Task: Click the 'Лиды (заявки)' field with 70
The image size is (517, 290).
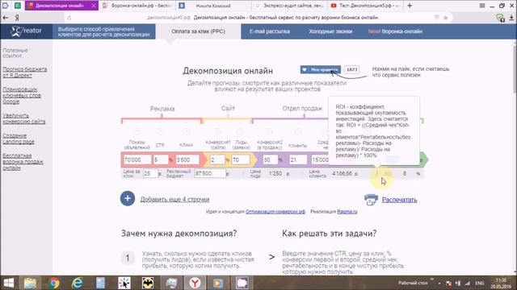Action: point(241,159)
